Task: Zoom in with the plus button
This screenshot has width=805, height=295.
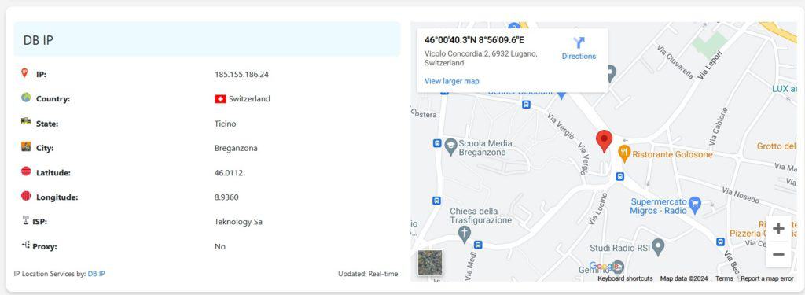Action: click(778, 229)
